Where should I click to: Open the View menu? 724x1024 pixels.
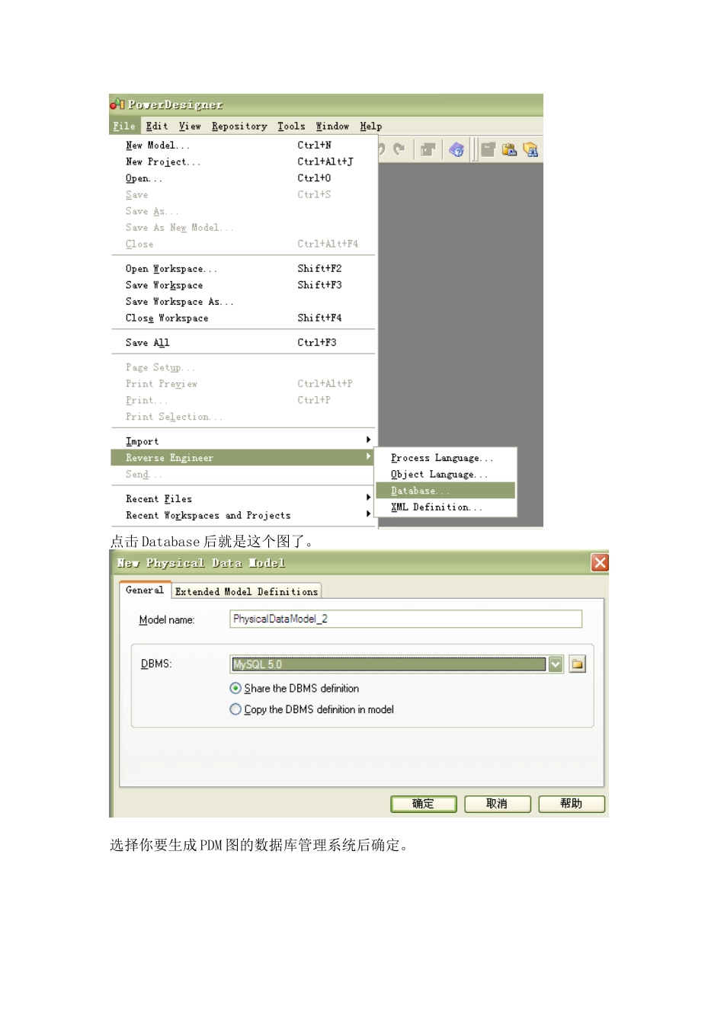click(x=190, y=126)
